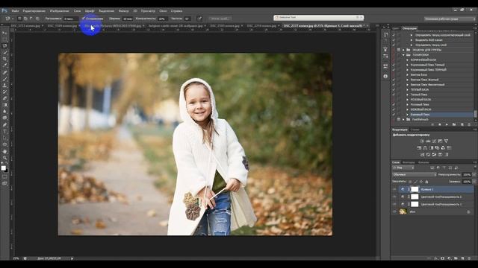This screenshot has height=268, width=478.
Task: Select the Кривые 1 layer name
Action: 427,189
